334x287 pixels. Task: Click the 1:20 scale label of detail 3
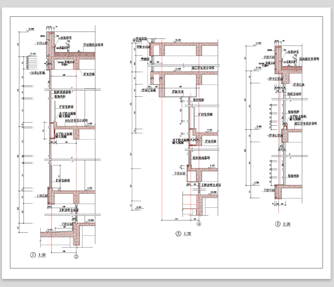coord(286,224)
